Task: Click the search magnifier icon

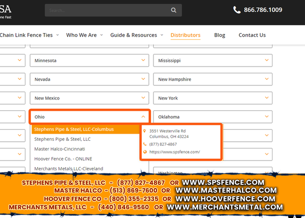Action: pyautogui.click(x=173, y=10)
